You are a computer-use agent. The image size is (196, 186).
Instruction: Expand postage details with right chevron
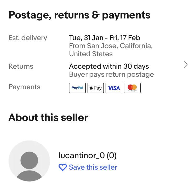186,64
